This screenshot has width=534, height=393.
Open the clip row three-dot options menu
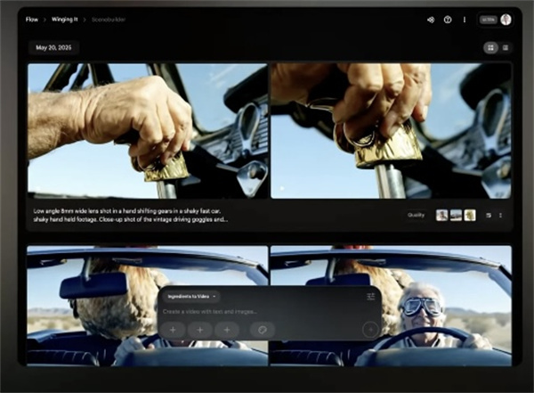(500, 216)
